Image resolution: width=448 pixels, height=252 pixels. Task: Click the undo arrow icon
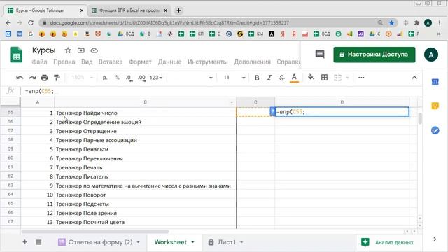tap(20, 78)
